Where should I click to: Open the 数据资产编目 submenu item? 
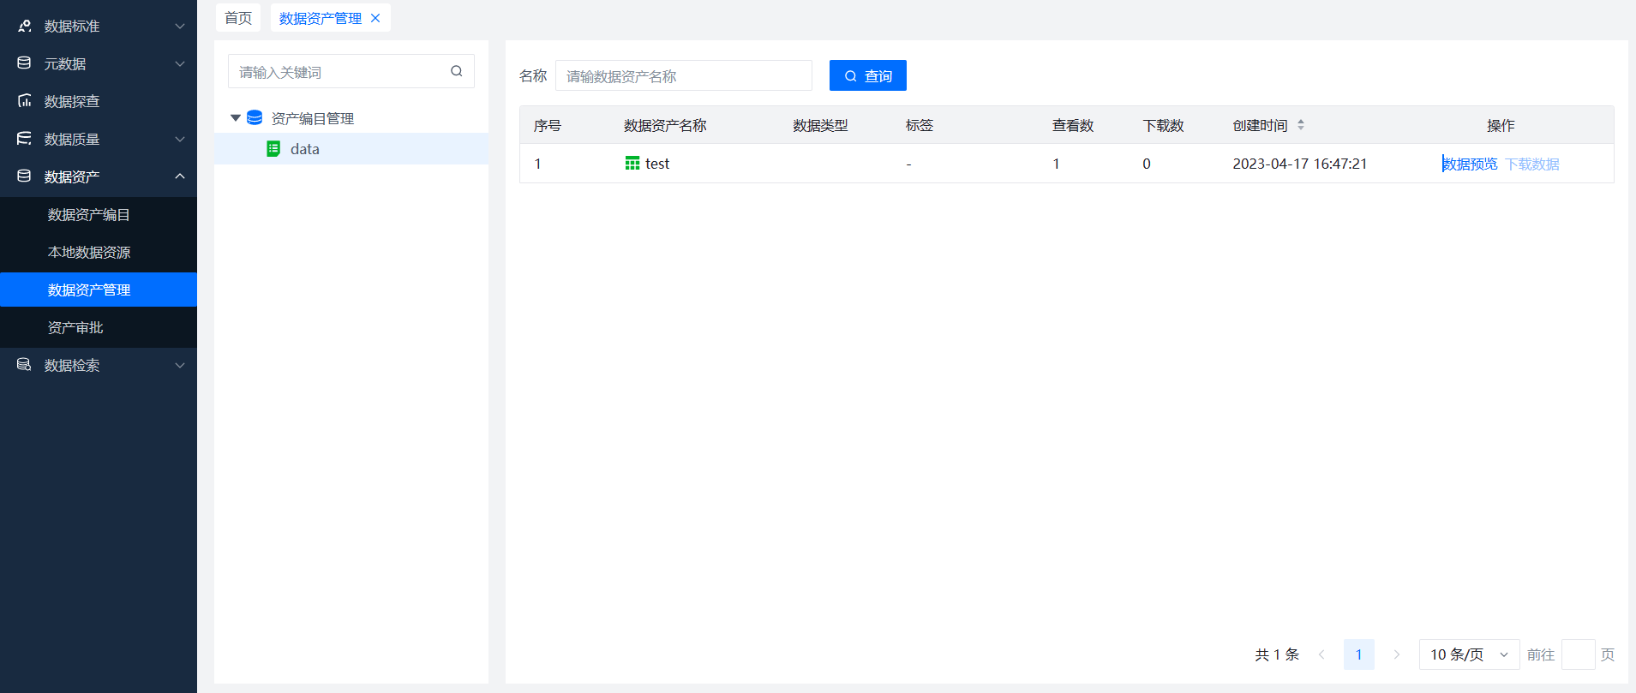coord(99,214)
